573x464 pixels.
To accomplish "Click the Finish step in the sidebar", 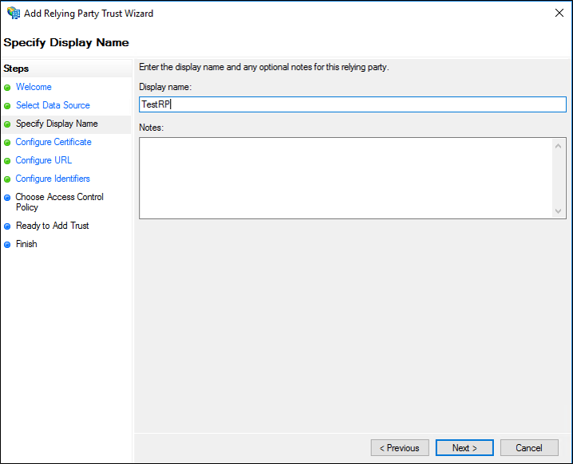I will pyautogui.click(x=26, y=244).
